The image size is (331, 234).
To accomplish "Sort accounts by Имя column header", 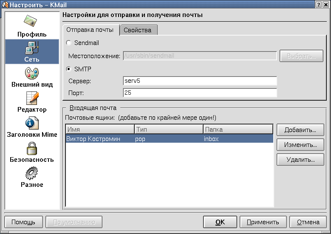I will coord(99,129).
